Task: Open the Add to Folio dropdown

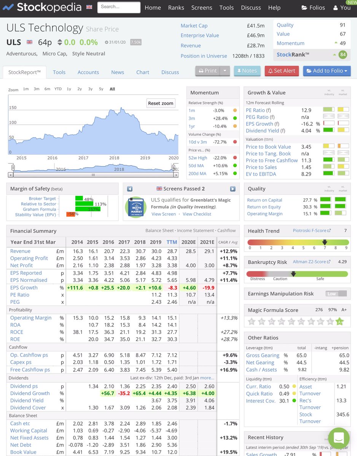Action: tap(327, 71)
